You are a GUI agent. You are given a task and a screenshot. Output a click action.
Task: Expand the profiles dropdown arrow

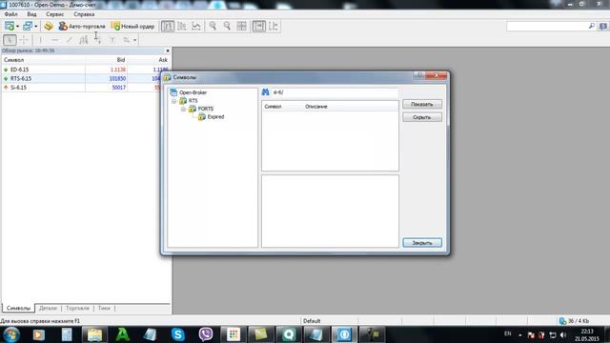[36, 27]
